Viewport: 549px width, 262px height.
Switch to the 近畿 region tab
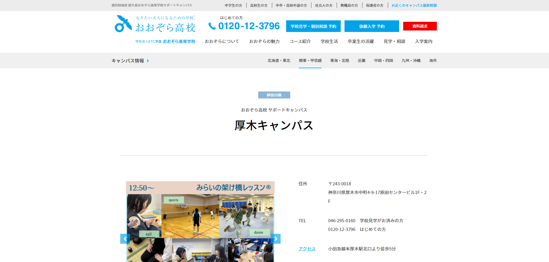click(x=361, y=61)
